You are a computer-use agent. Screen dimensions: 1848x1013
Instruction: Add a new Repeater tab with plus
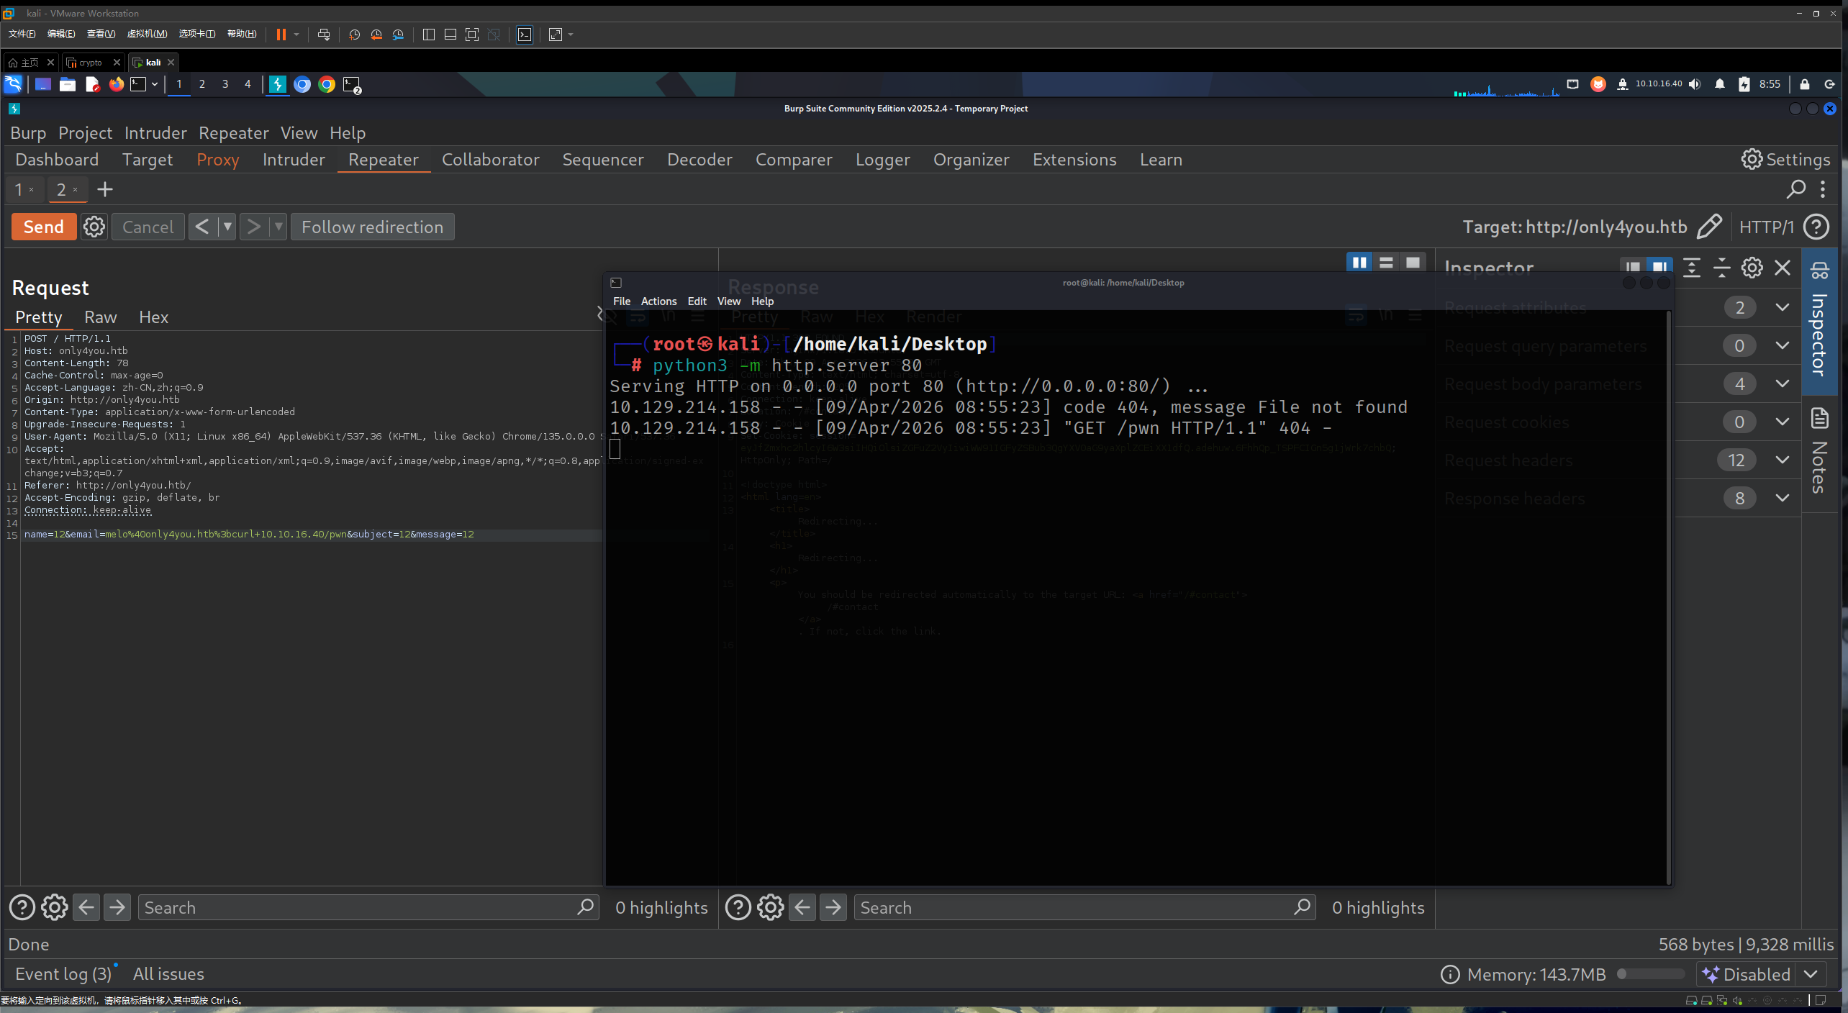click(x=105, y=189)
